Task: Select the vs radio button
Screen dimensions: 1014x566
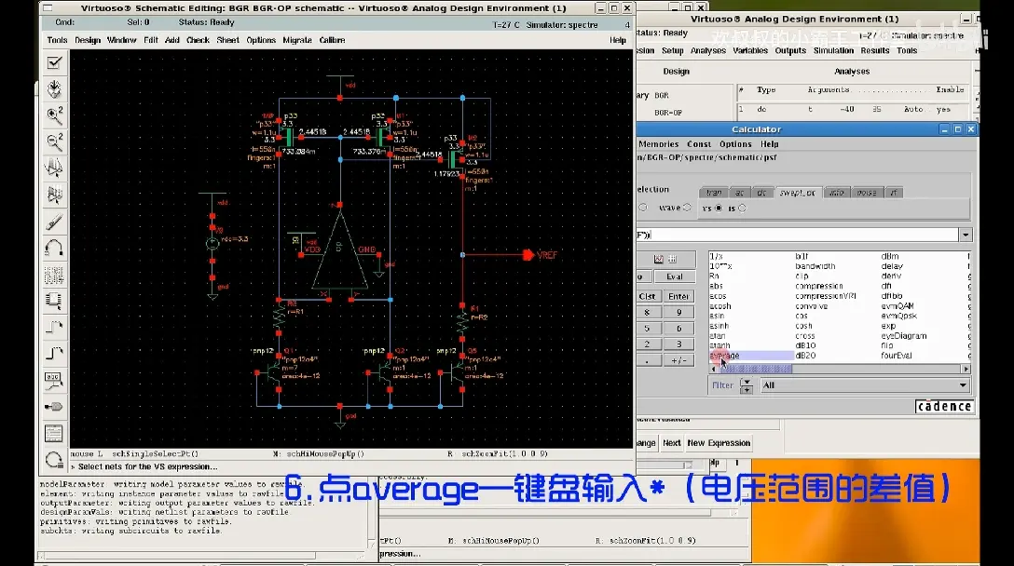Action: [719, 208]
